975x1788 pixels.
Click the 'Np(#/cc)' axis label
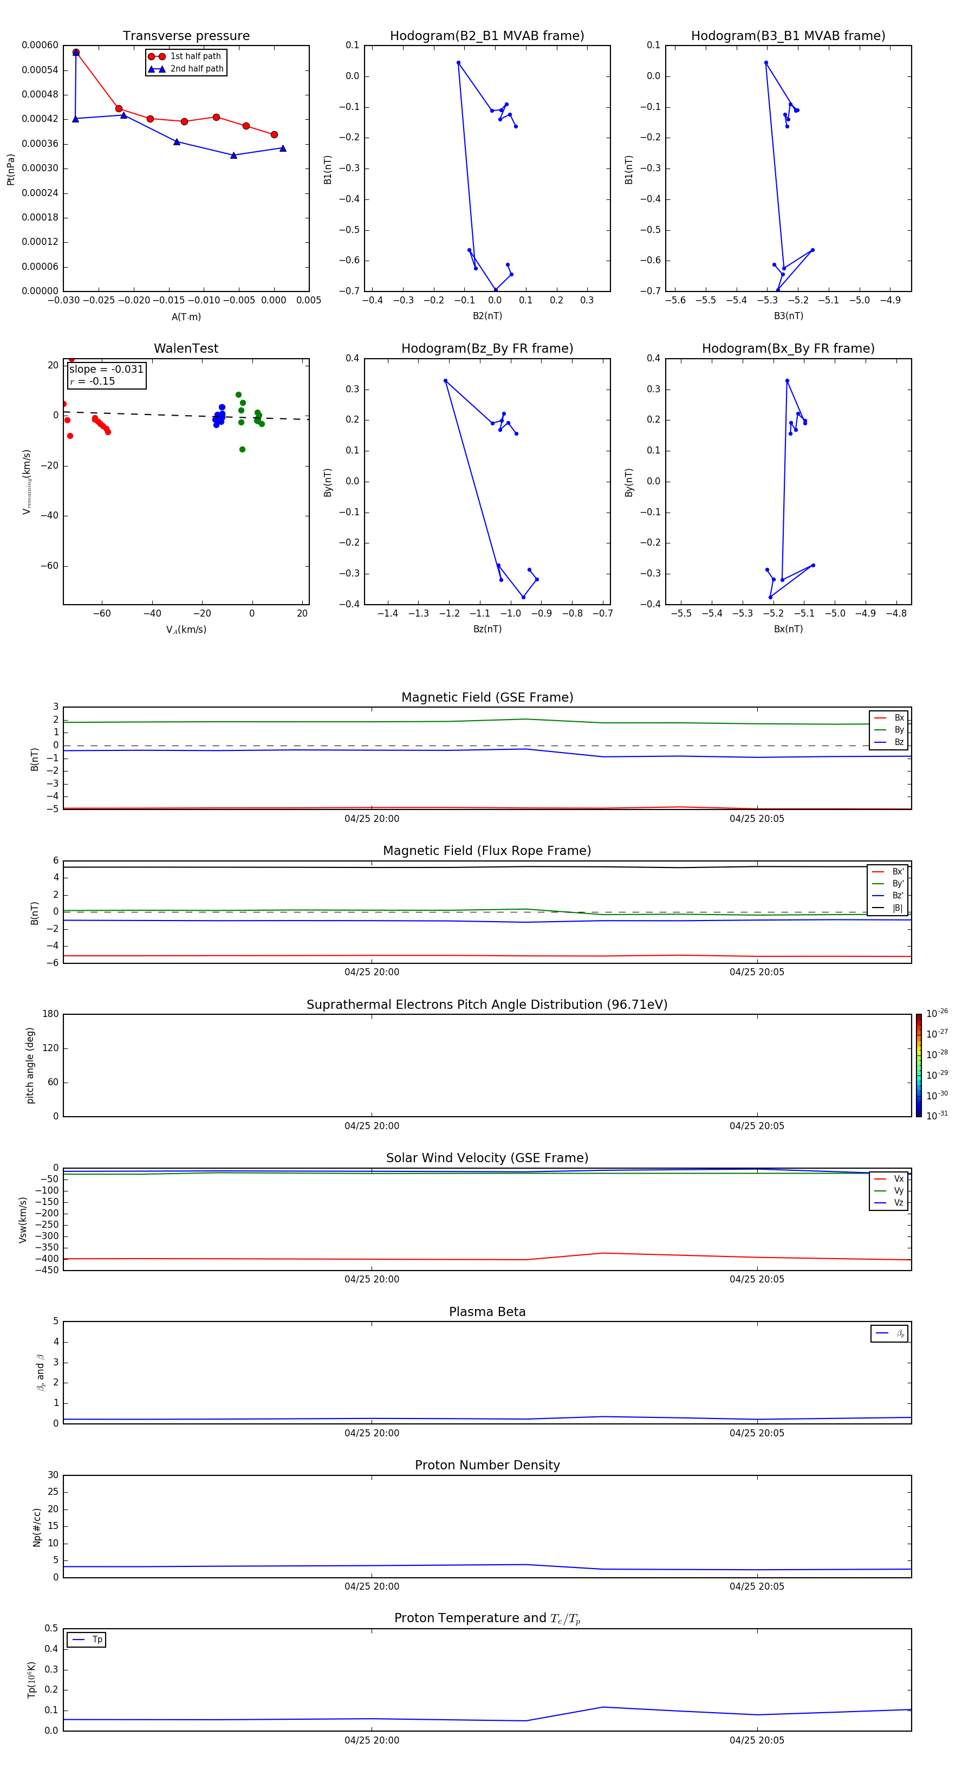coord(37,1527)
